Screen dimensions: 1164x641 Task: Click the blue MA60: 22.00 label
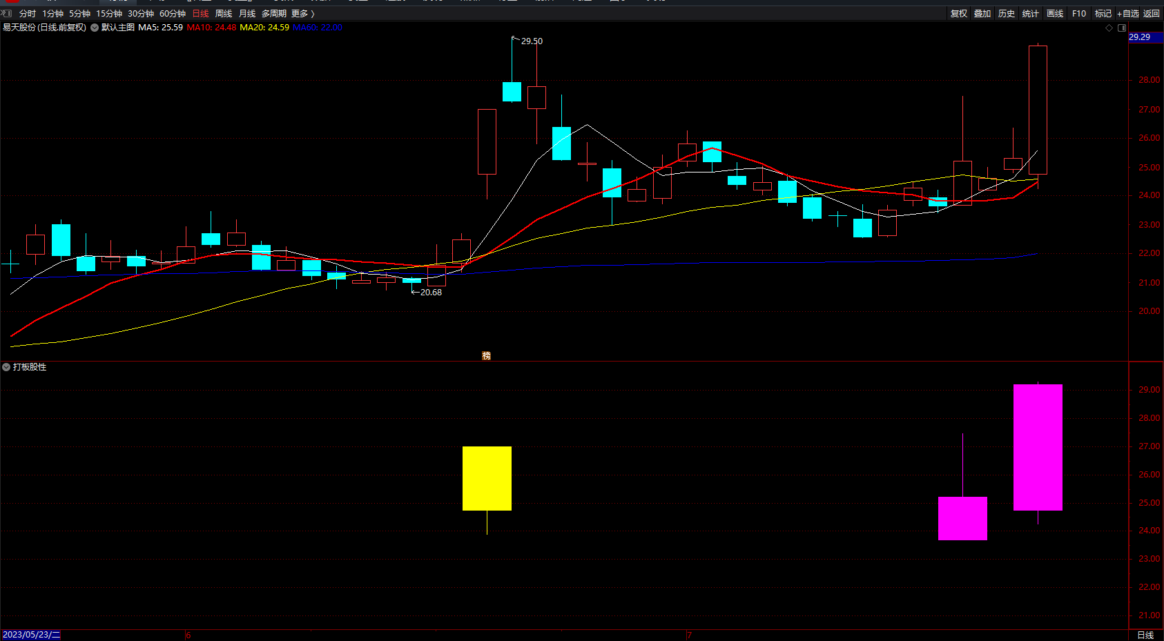[x=318, y=28]
